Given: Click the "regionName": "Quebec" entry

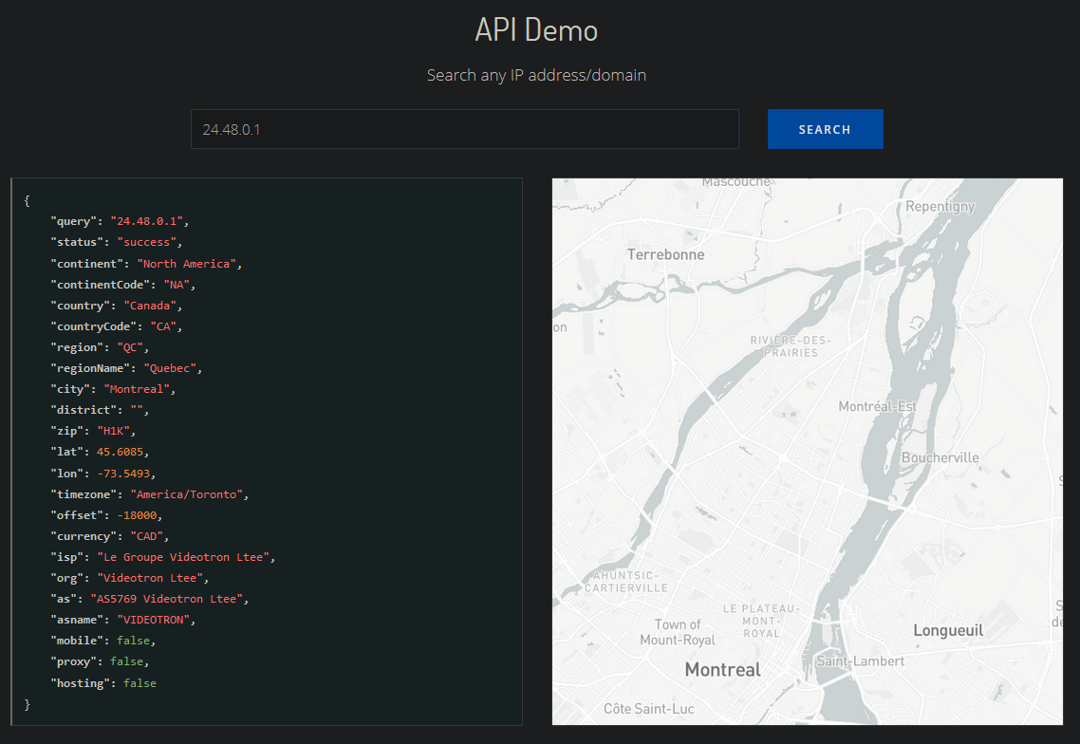Looking at the screenshot, I should tap(127, 367).
